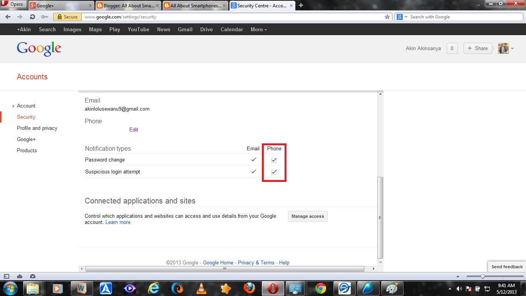Click the Send feedback button
This screenshot has height=296, width=526.
[x=507, y=267]
